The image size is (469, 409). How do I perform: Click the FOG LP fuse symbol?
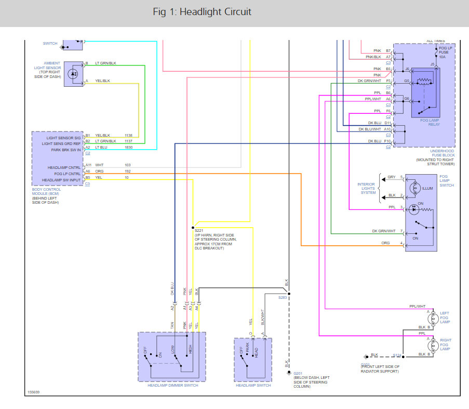[x=436, y=51]
